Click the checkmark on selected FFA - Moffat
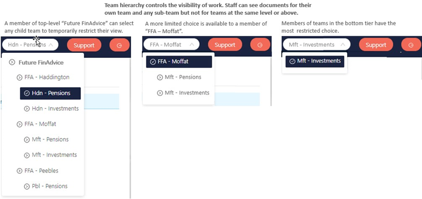 pos(153,62)
